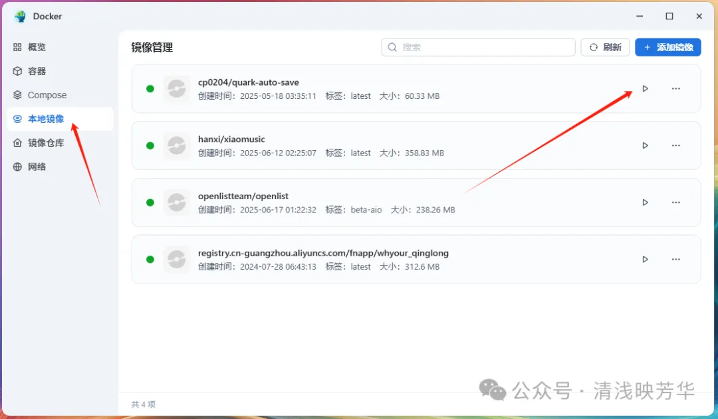Select image name openlistteam/openlist

(243, 196)
